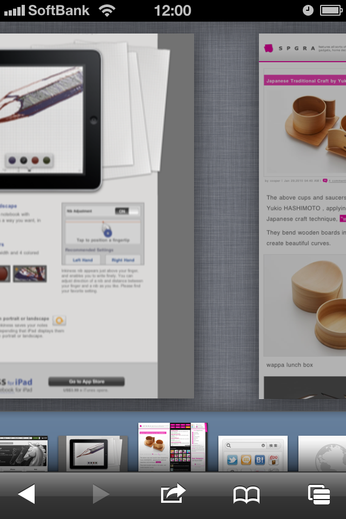Open the Japanese Traditional Craft post title
This screenshot has width=346, height=519.
[305, 81]
